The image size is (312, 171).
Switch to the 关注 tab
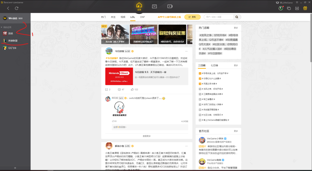113,17
